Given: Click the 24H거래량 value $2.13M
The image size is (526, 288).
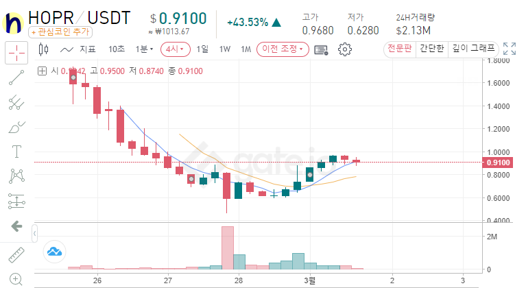Looking at the screenshot, I should point(413,30).
